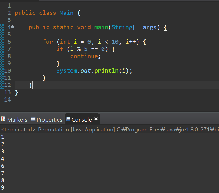Click the 'for' keyword

(x=48, y=41)
